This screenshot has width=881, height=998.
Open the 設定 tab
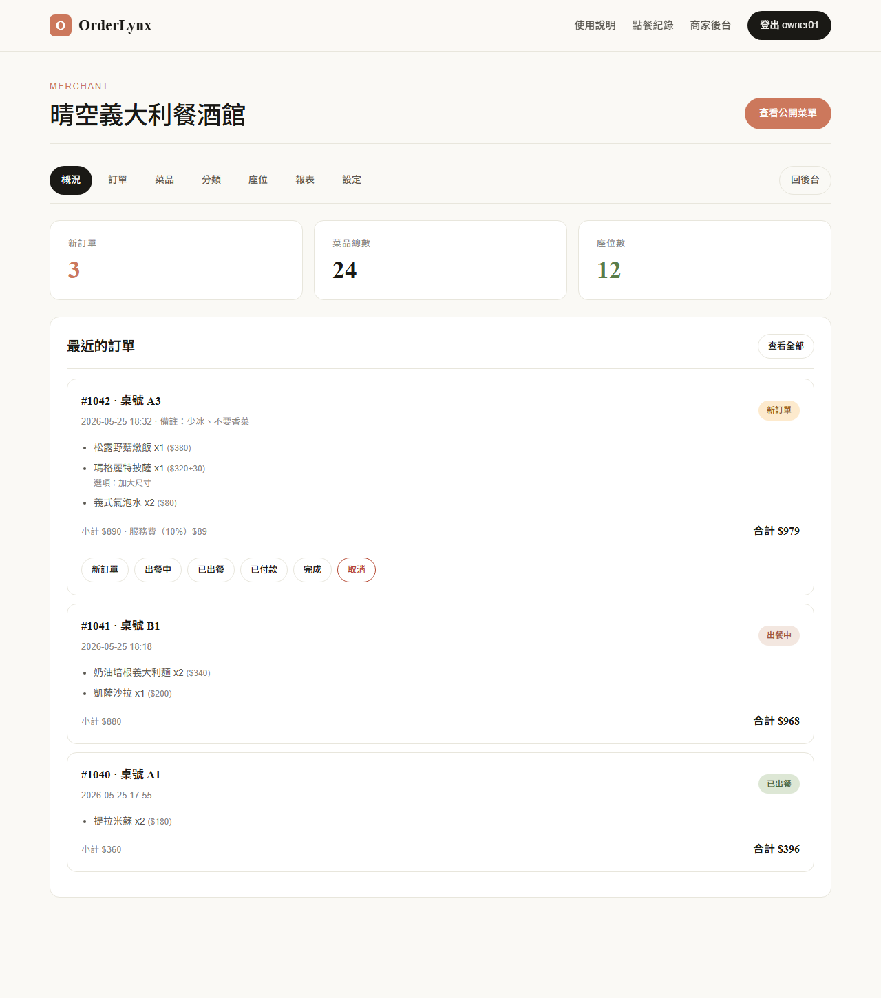[352, 180]
